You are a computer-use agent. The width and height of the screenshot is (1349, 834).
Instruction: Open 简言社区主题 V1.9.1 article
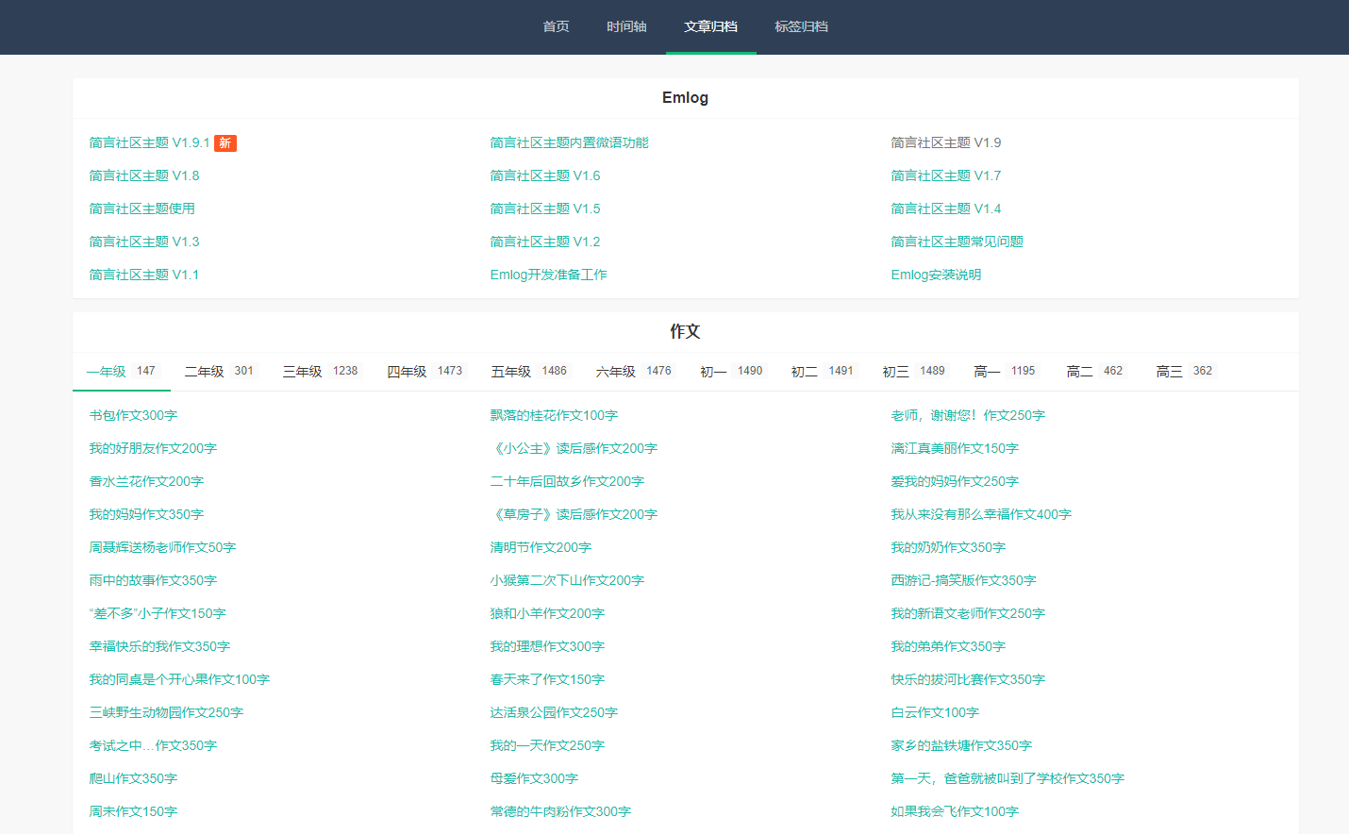(x=149, y=142)
